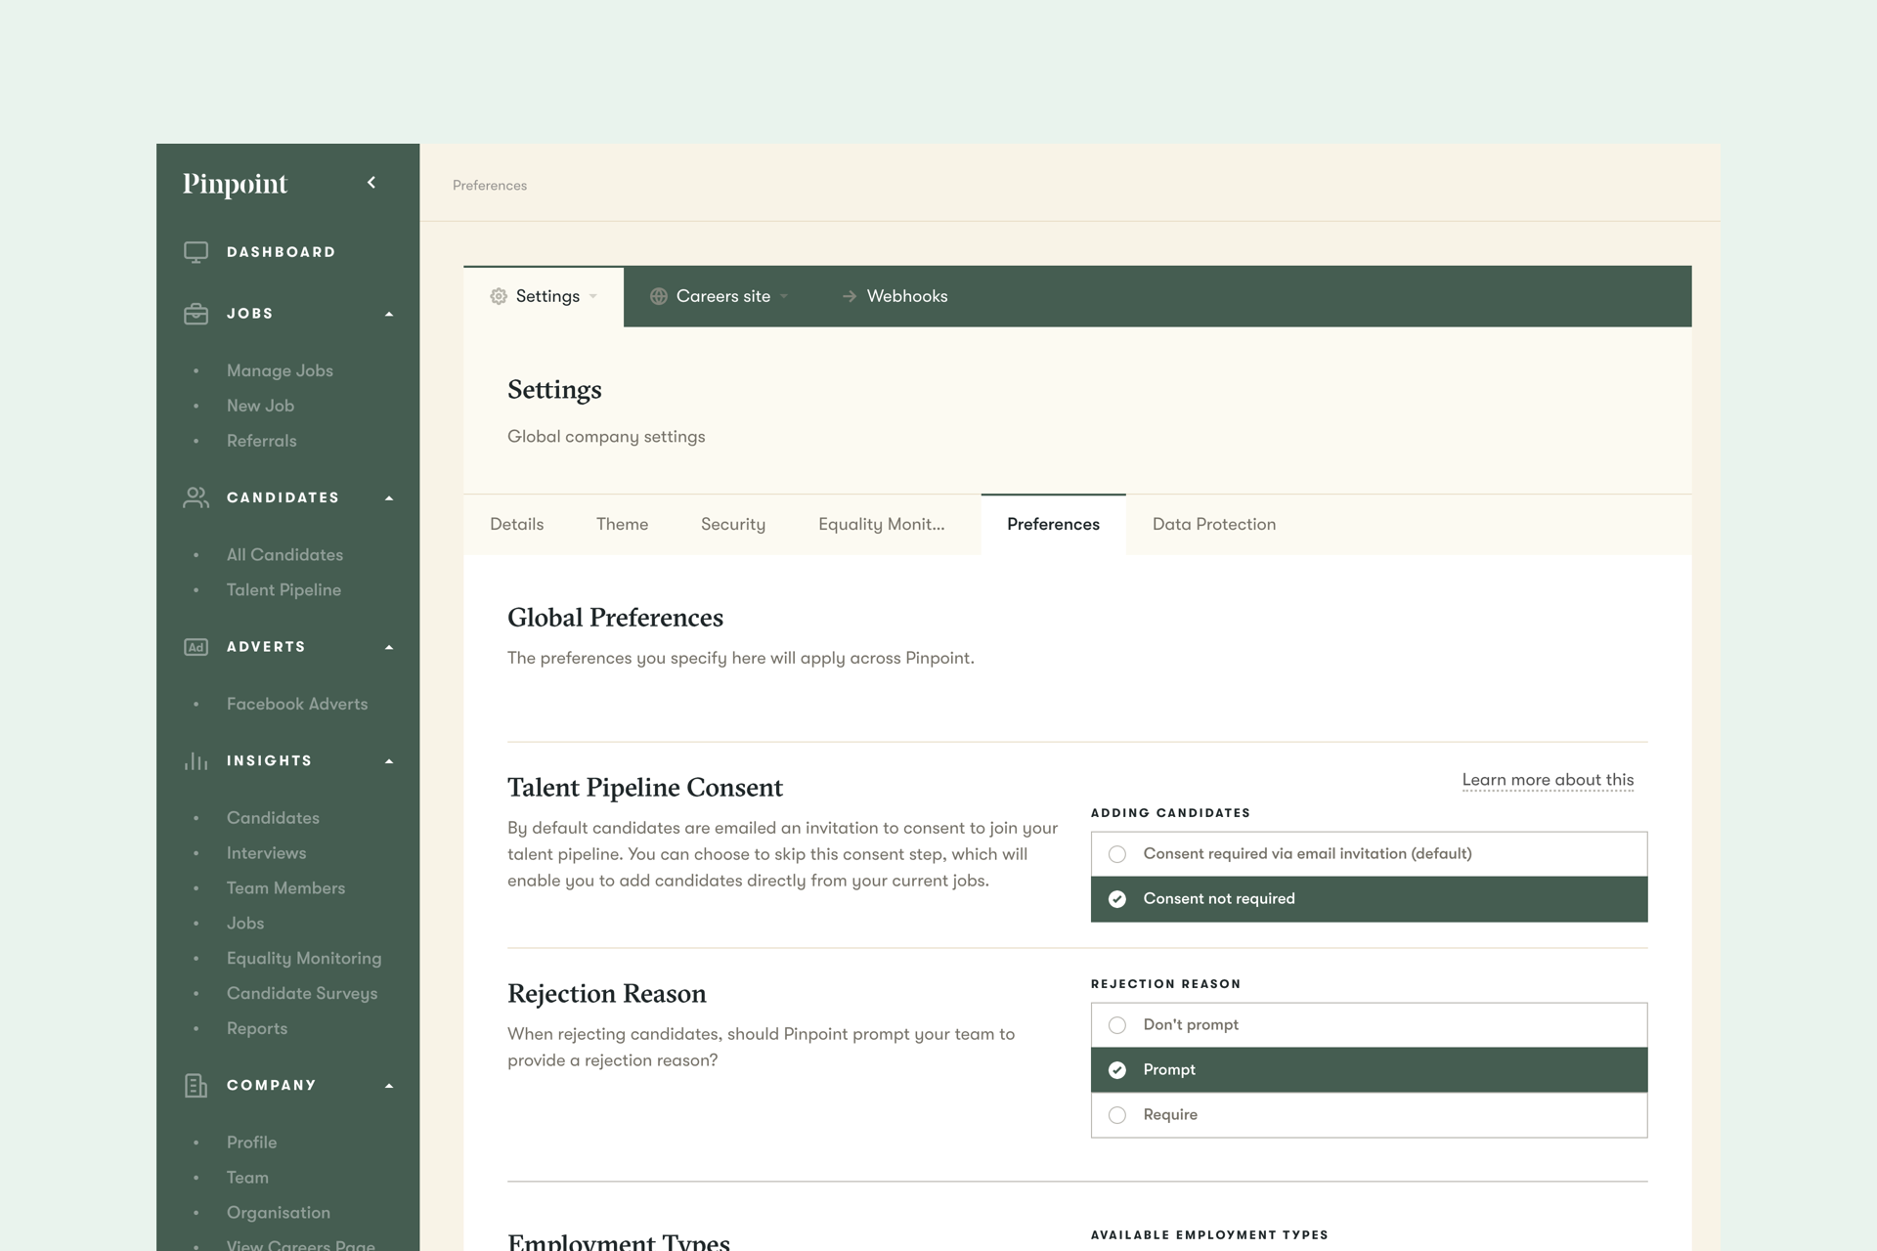Click the Dashboard monitor icon
Viewport: 1877px width, 1251px height.
pyautogui.click(x=196, y=252)
